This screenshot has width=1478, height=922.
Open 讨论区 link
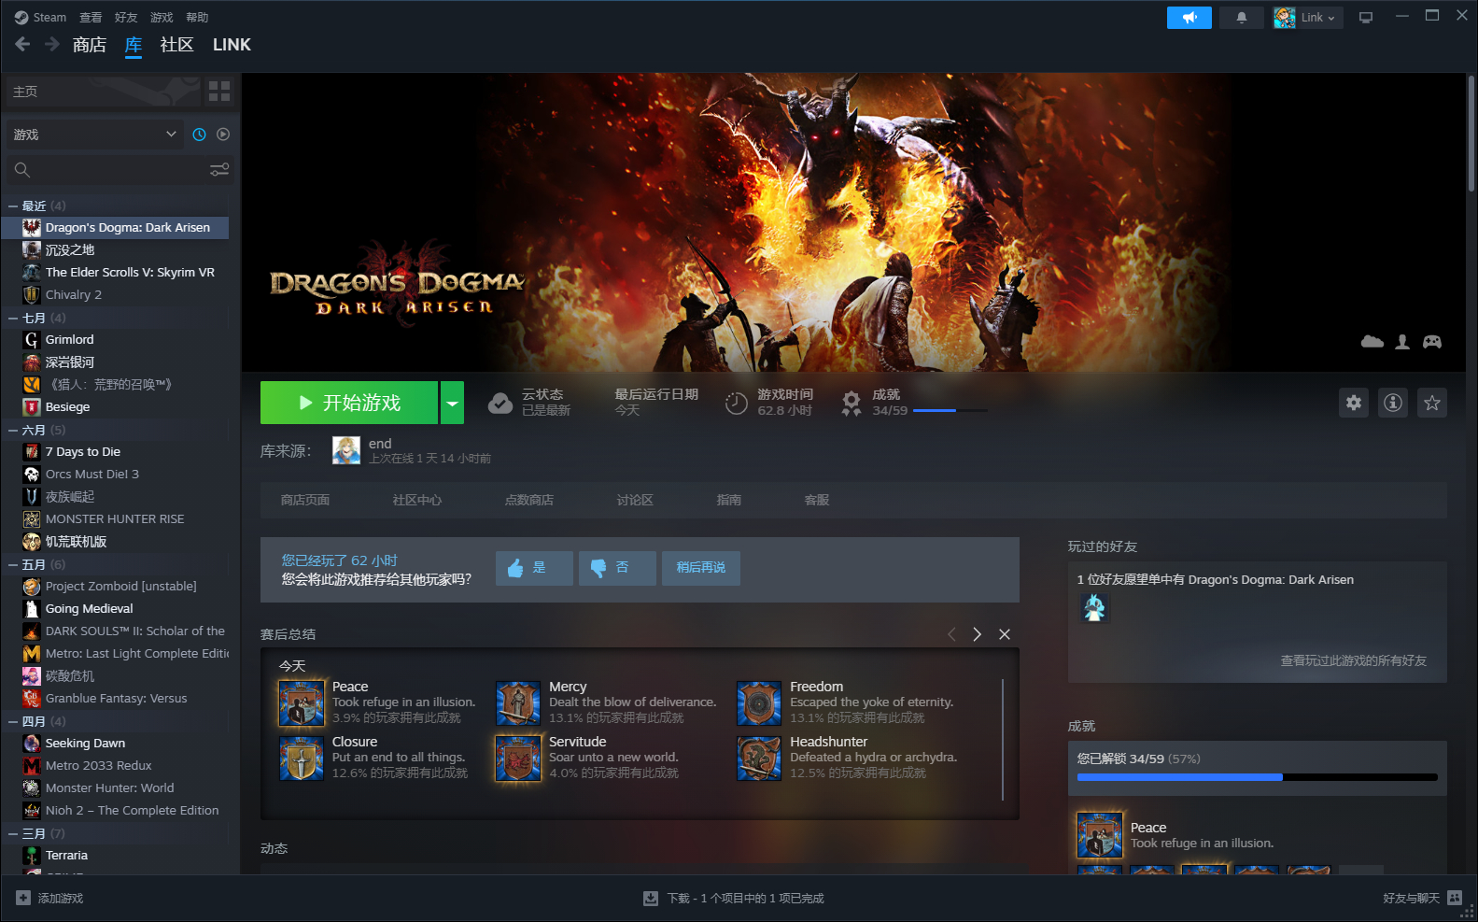pyautogui.click(x=635, y=500)
